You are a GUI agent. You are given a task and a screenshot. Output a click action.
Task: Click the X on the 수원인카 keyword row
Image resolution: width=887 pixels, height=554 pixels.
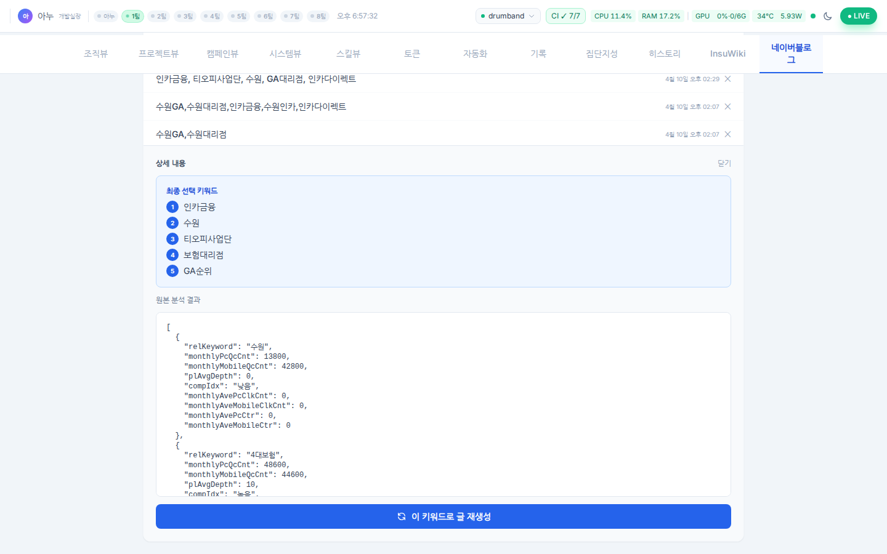tap(727, 106)
